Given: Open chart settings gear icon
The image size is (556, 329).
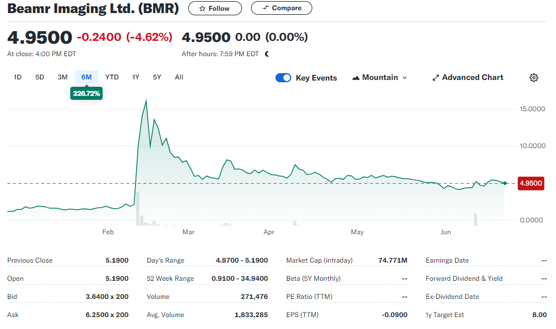Looking at the screenshot, I should (534, 78).
